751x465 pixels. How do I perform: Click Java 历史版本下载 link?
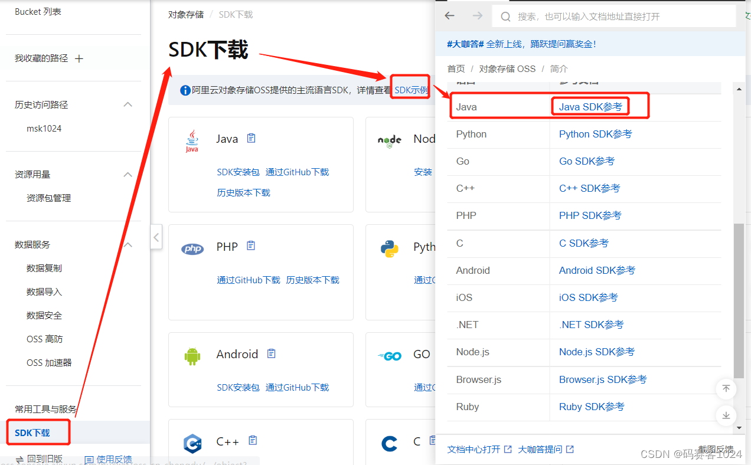coord(244,192)
